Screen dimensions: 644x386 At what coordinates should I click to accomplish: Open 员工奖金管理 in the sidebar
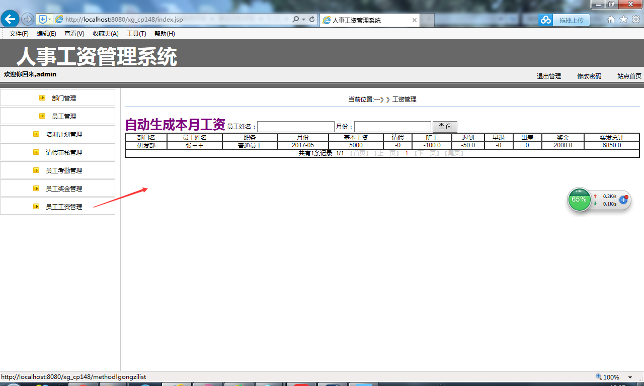tap(64, 188)
